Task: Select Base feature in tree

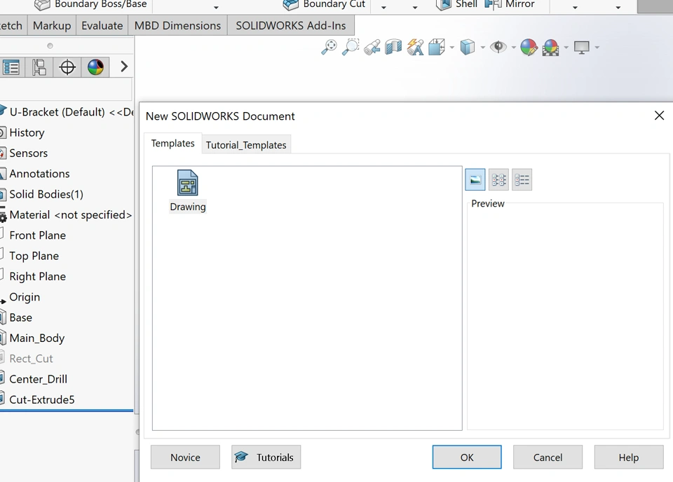Action: [16, 318]
